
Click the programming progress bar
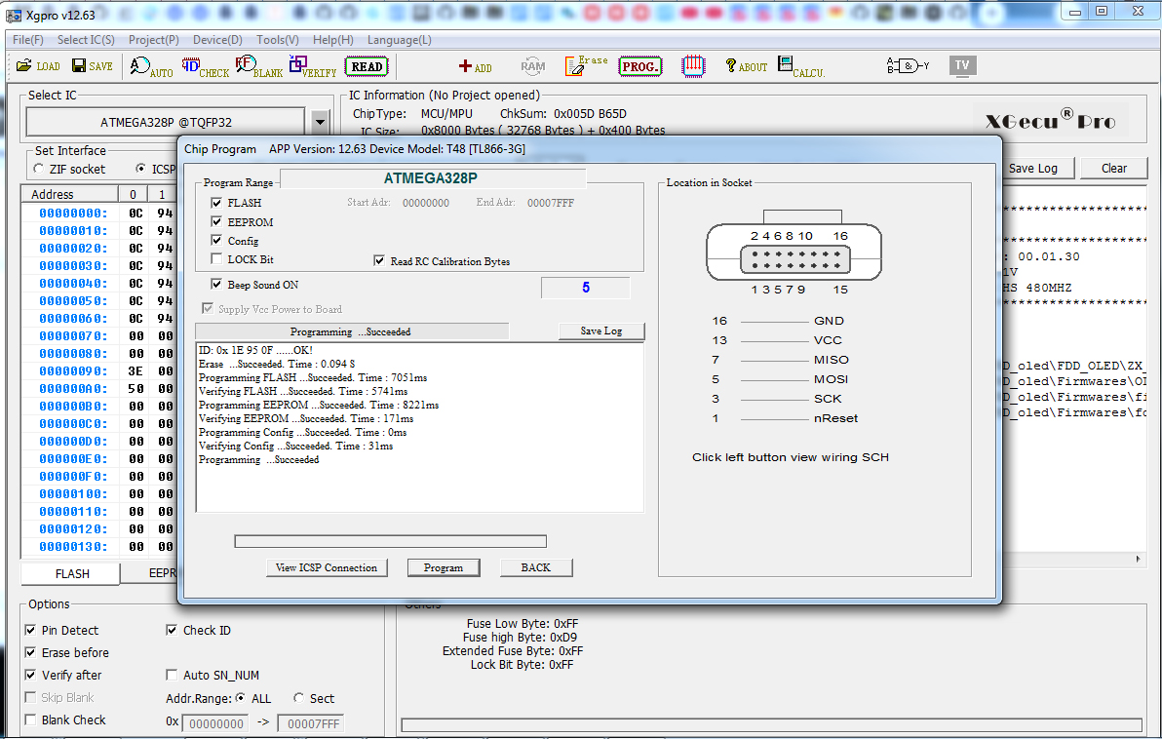coord(390,541)
